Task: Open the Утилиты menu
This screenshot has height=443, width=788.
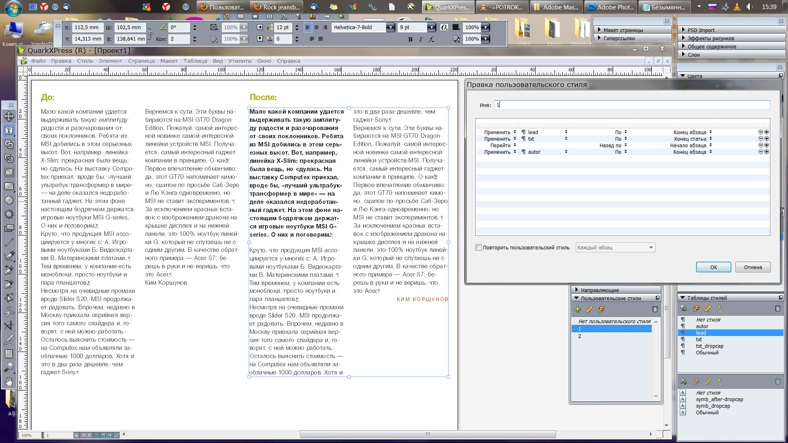Action: click(240, 61)
